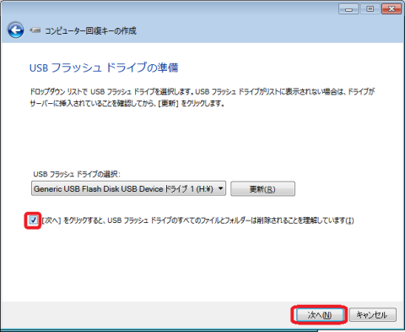Screen dimensions: 405x332
Task: Click the 次へ(N) next button
Action: [319, 314]
